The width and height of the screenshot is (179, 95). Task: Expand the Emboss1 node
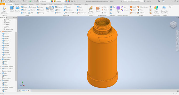pos(1,81)
